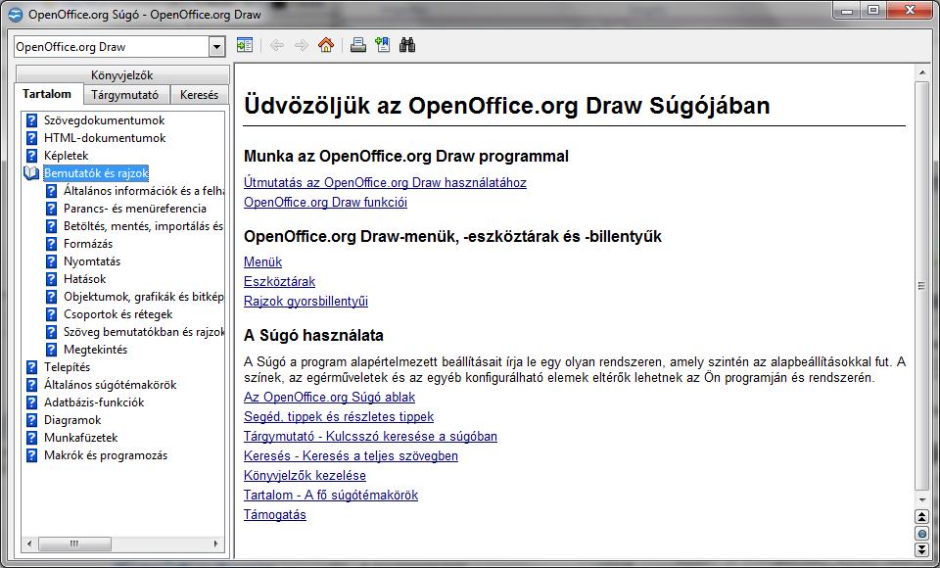
Task: Maximize the help window
Action: point(872,11)
